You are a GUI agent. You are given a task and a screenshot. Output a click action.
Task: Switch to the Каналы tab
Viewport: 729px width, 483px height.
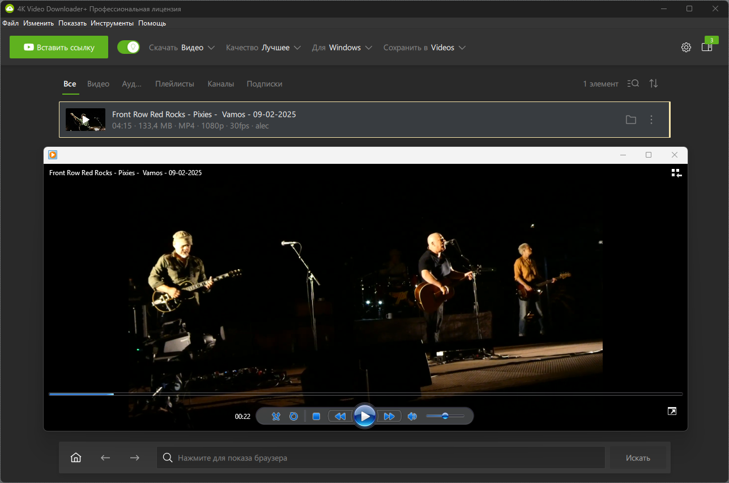[x=221, y=84]
